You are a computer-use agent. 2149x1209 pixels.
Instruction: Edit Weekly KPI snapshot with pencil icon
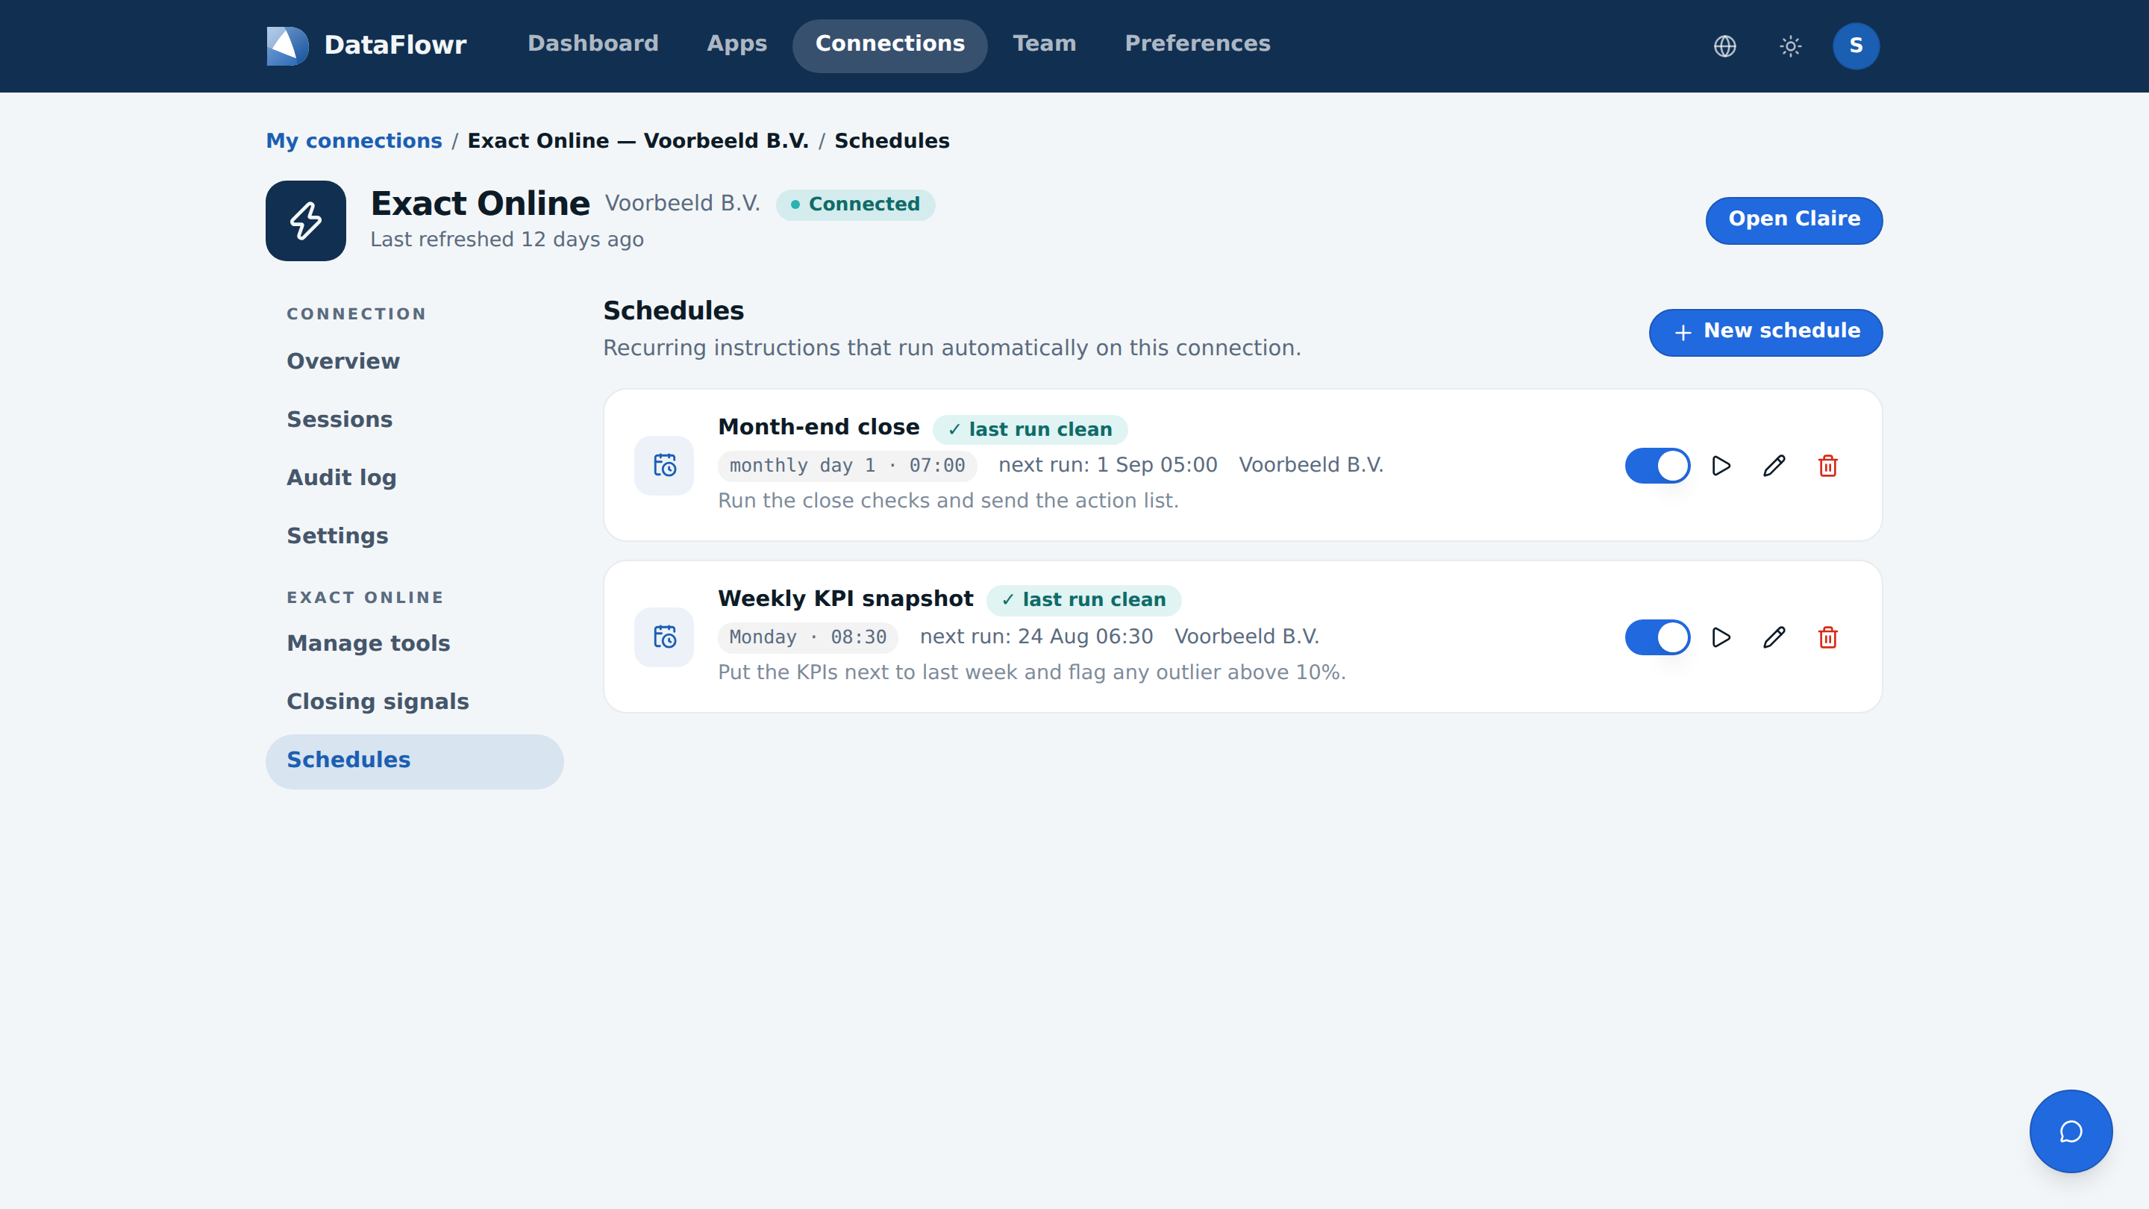tap(1774, 637)
